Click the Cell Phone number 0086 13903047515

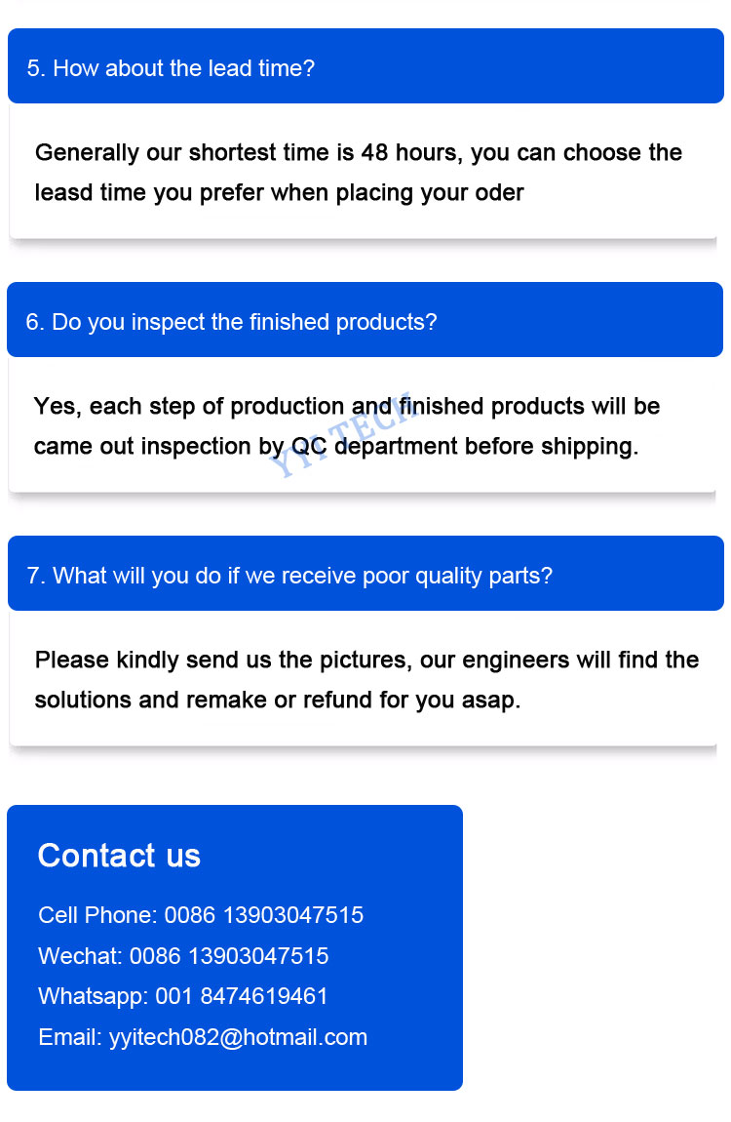pos(263,915)
